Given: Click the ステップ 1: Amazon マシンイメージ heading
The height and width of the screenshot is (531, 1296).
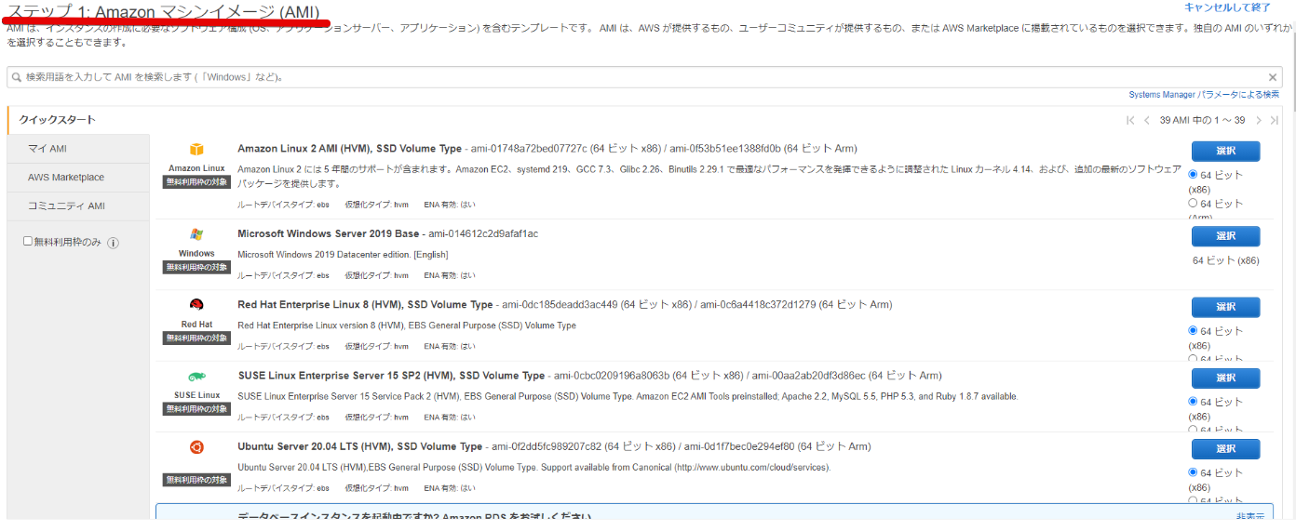Looking at the screenshot, I should point(164,12).
